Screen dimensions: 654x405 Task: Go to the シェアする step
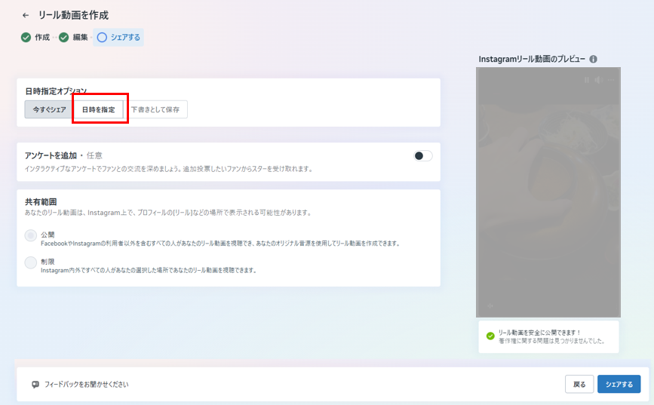click(x=118, y=37)
